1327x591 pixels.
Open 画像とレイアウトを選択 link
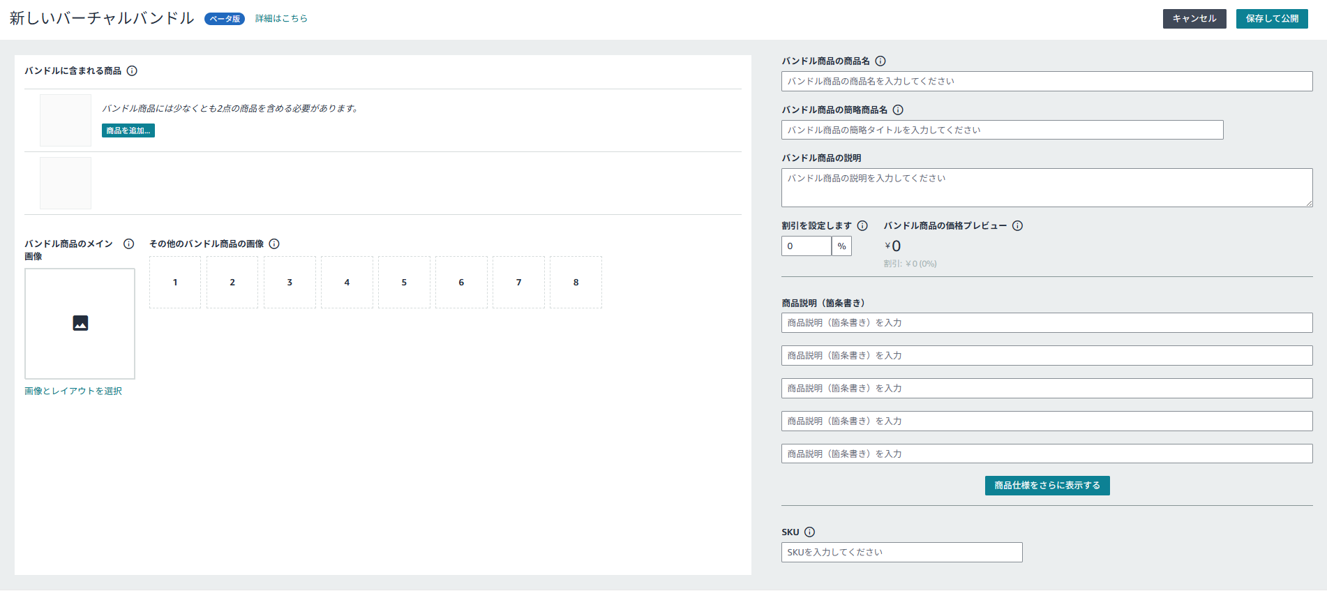pos(73,391)
